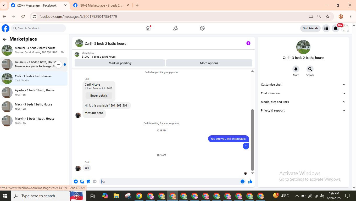Open Chrome three-dot menu
Image resolution: width=356 pixels, height=201 pixels.
(350, 16)
